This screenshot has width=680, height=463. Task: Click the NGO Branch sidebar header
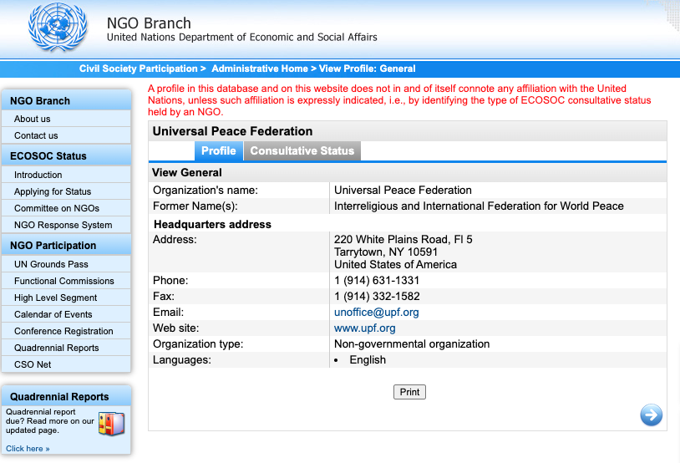(x=66, y=100)
